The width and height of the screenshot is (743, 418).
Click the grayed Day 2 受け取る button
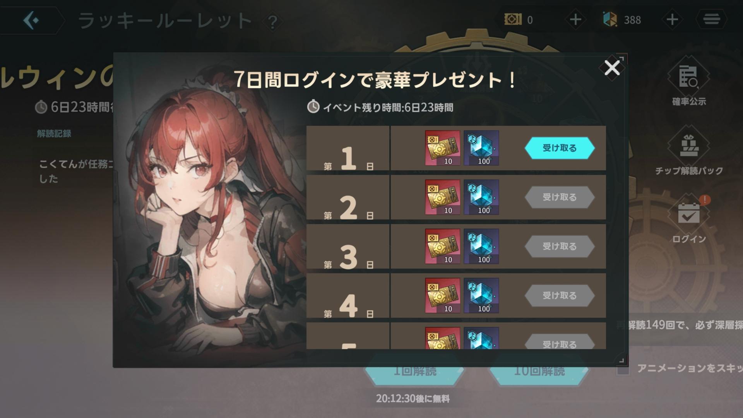click(560, 197)
